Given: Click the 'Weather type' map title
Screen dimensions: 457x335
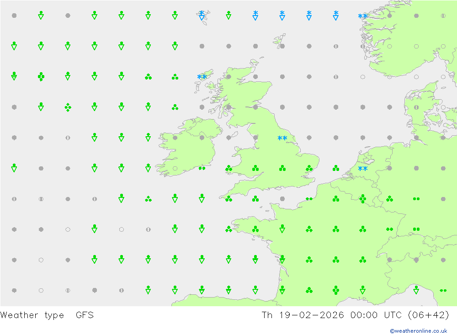Looking at the screenshot, I should click(x=32, y=315).
